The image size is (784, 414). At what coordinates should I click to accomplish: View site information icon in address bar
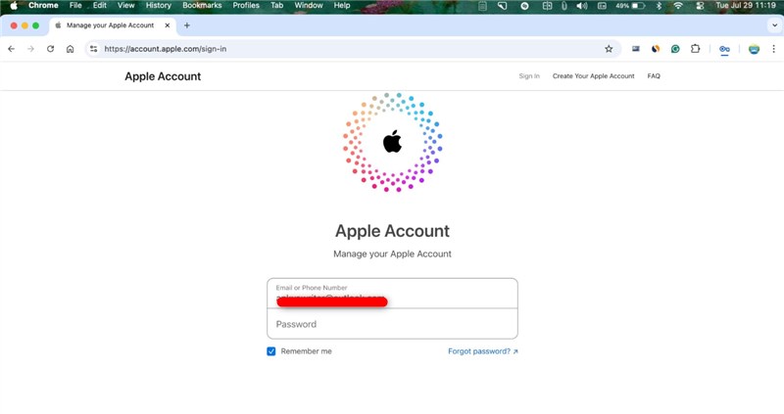click(93, 49)
